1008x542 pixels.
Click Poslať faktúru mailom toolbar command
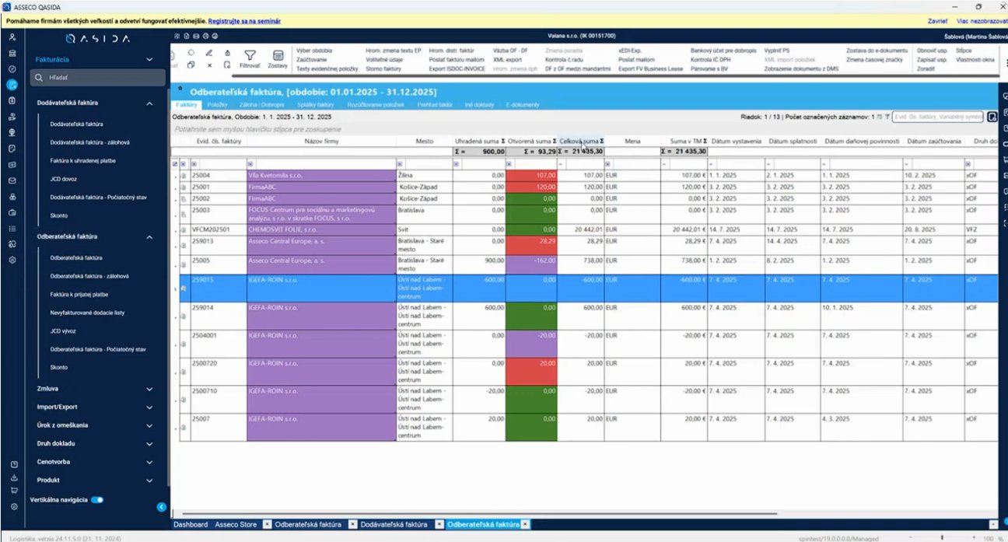pyautogui.click(x=457, y=59)
